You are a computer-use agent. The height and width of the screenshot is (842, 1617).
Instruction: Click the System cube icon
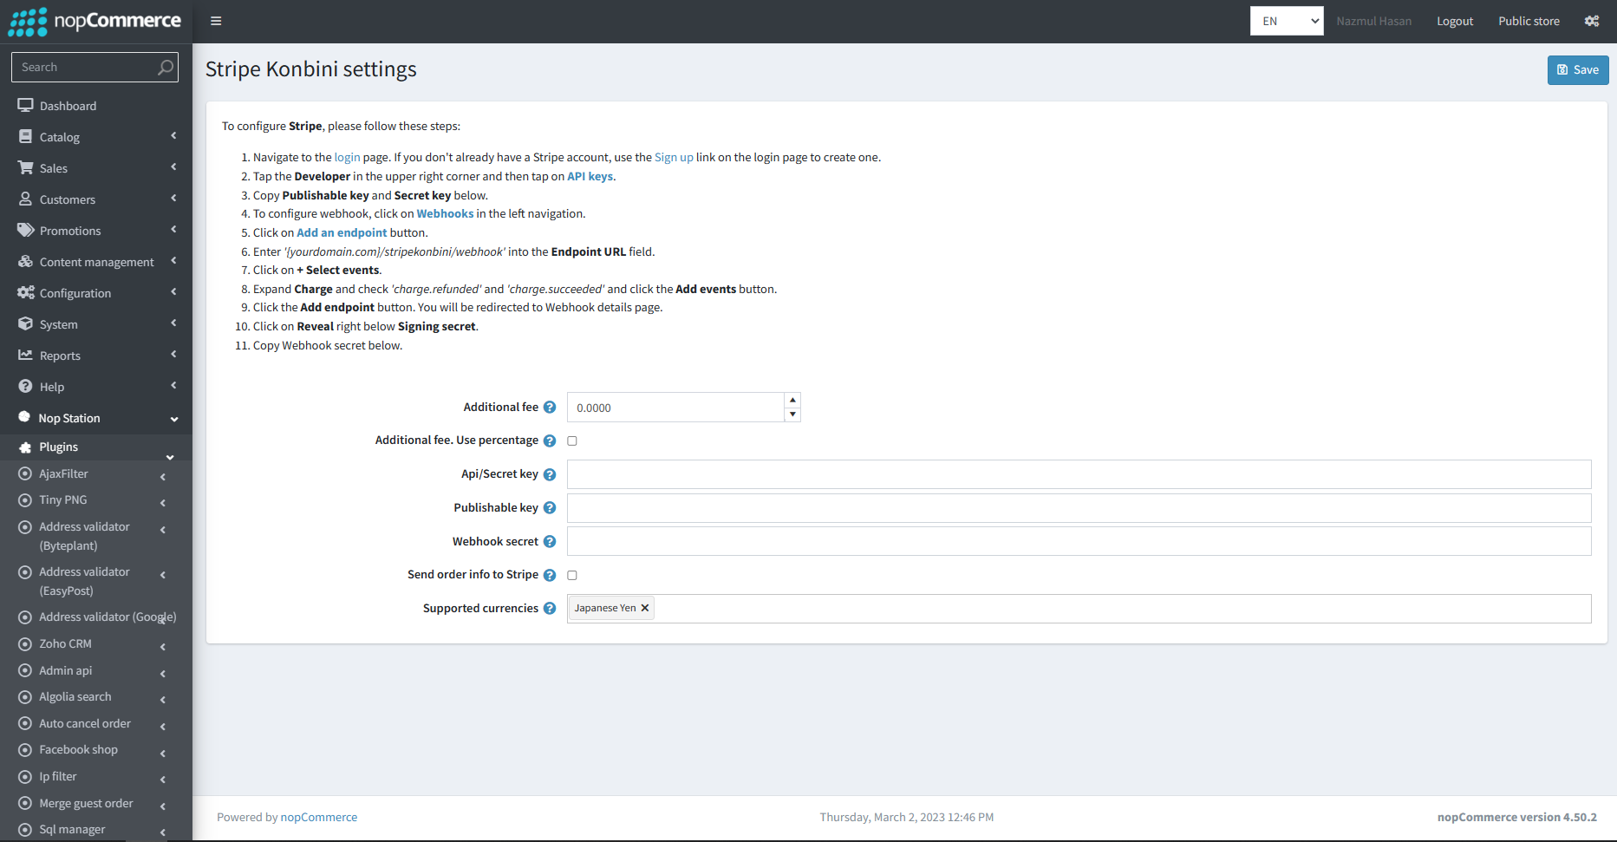click(25, 324)
